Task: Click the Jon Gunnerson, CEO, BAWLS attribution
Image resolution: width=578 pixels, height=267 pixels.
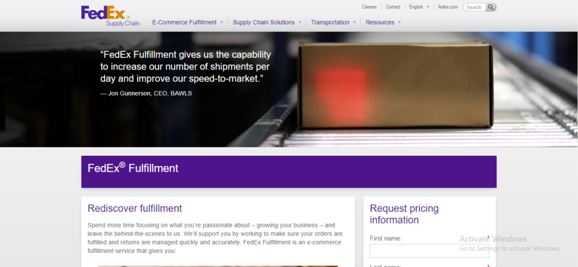Action: coord(146,93)
